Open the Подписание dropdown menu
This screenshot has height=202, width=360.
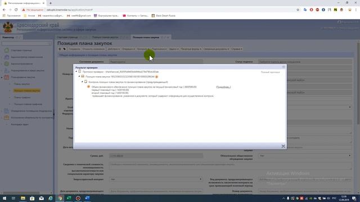(159, 49)
